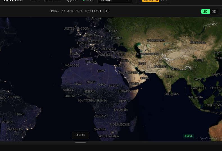The image size is (222, 151).
Task: Click the BOLIVIA country label
Action: click(7, 122)
